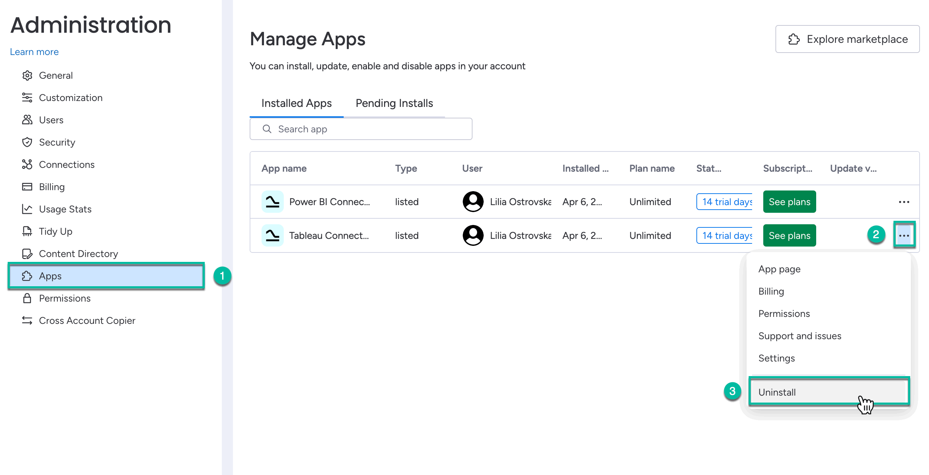Open the Power BI row ellipsis menu
Image resolution: width=929 pixels, height=475 pixels.
click(x=904, y=202)
